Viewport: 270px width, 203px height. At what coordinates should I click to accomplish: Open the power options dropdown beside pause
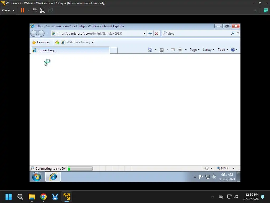click(x=28, y=10)
